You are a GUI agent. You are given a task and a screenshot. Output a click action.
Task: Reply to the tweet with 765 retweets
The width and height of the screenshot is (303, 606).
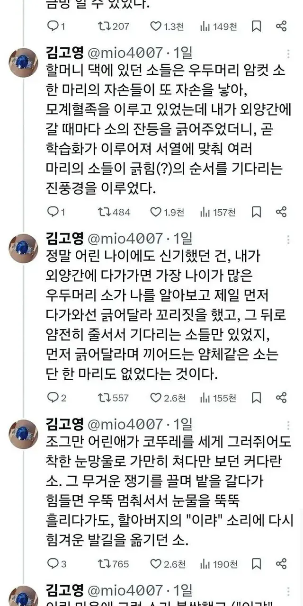point(53,564)
